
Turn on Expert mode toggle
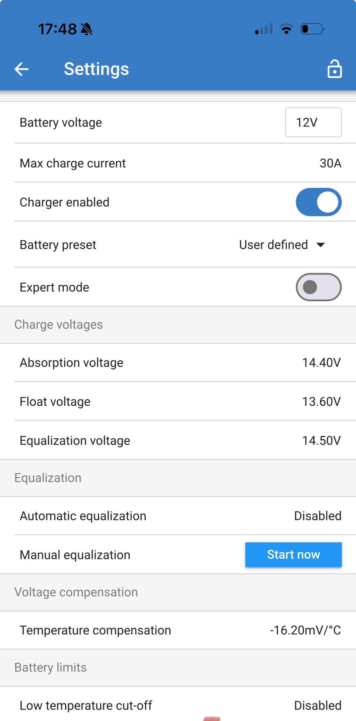tap(319, 287)
